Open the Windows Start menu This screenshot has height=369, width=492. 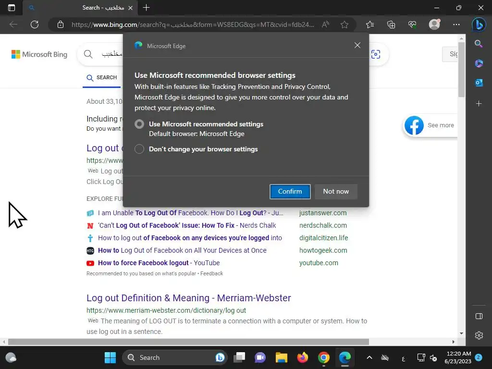[110, 357]
